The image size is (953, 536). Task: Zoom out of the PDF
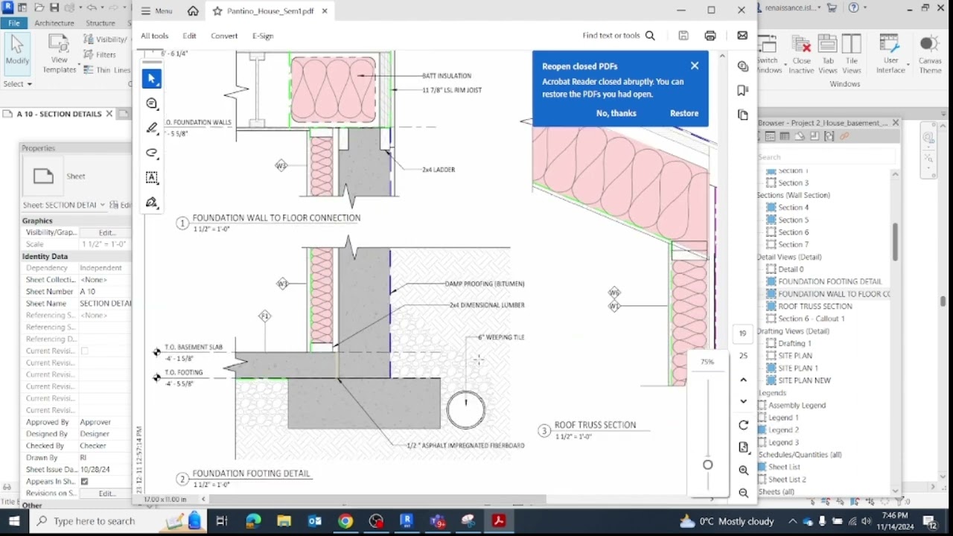(x=743, y=493)
